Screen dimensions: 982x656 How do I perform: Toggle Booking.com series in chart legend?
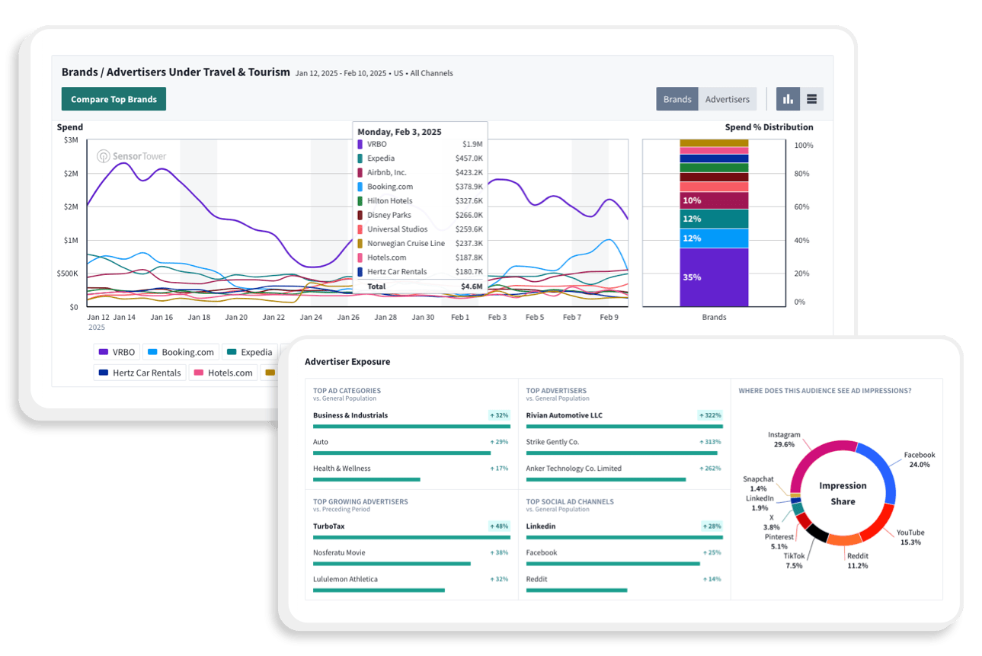click(x=181, y=352)
